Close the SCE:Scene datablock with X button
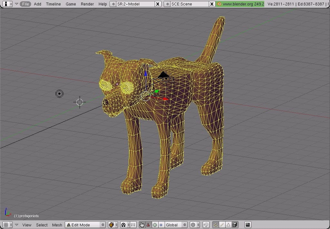This screenshot has height=229, width=330. pyautogui.click(x=212, y=4)
